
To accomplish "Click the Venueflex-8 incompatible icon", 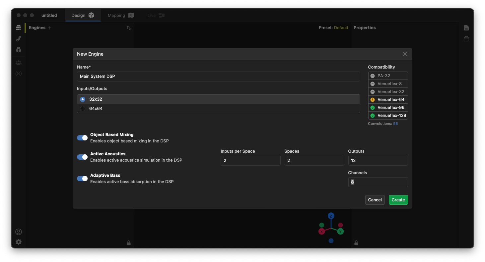I will tap(373, 84).
